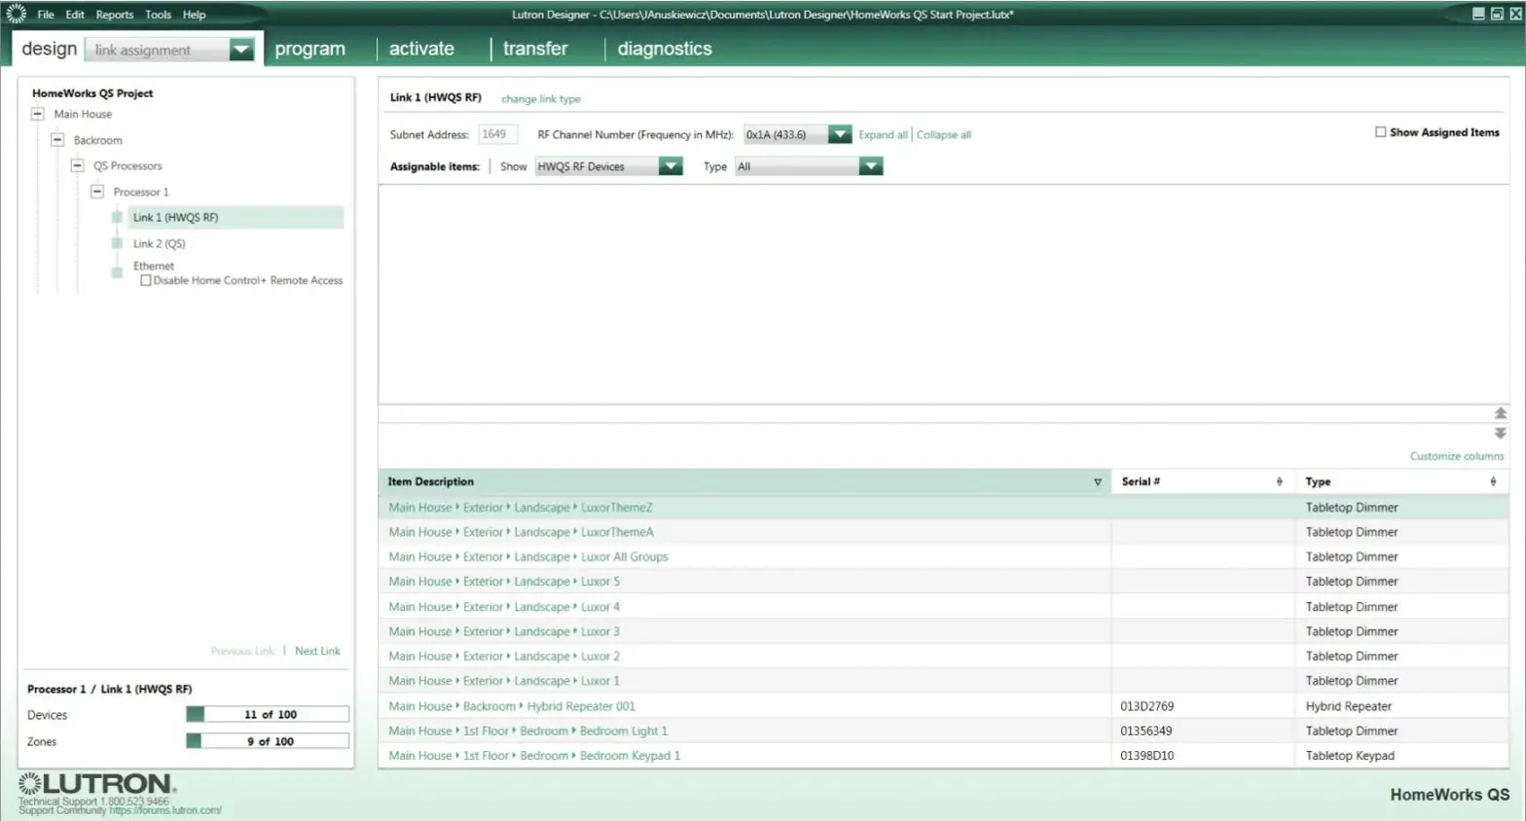
Task: Click serial number 01398D10
Action: pos(1146,756)
